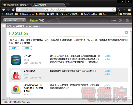Show hidden bookmarks via chevron
This screenshot has height=105, width=133.
pyautogui.click(x=116, y=14)
